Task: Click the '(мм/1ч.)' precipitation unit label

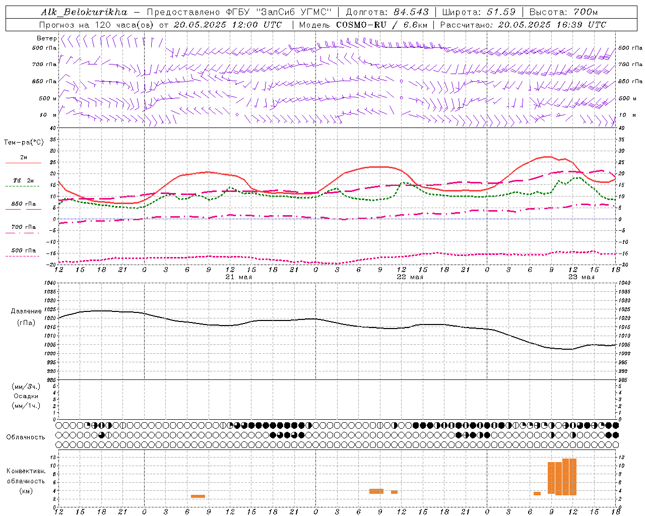Action: pyautogui.click(x=26, y=406)
